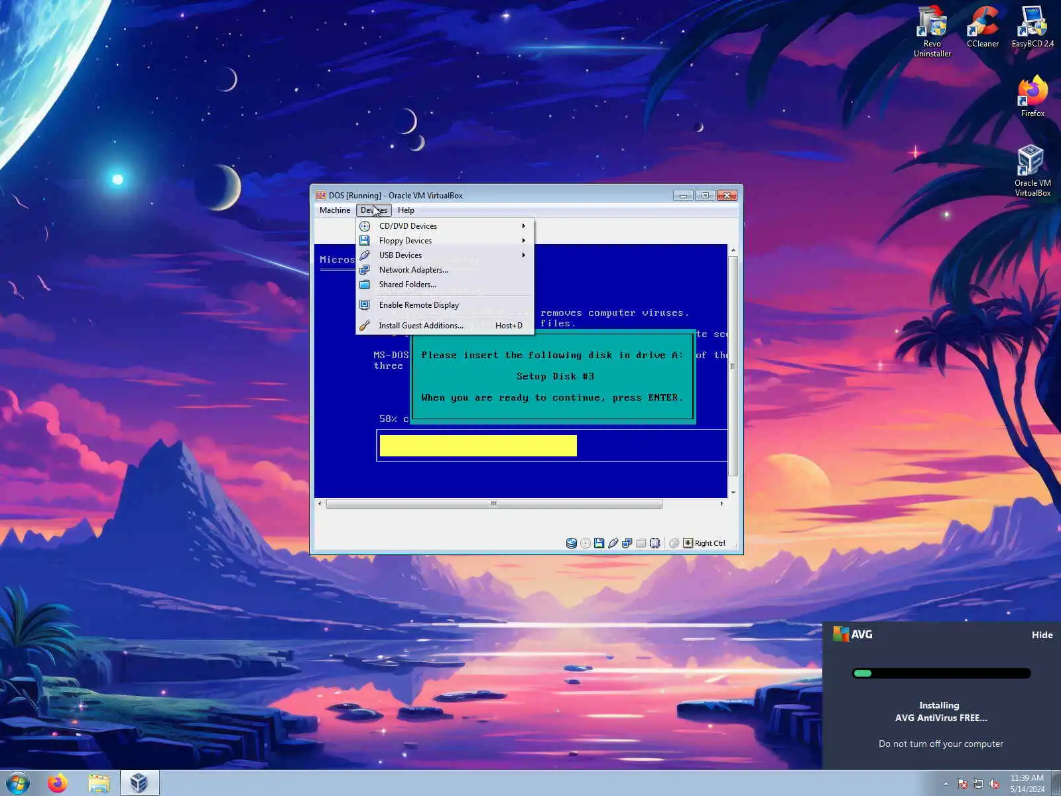
Task: Click the right scroll arrow of VM window
Action: coord(721,503)
